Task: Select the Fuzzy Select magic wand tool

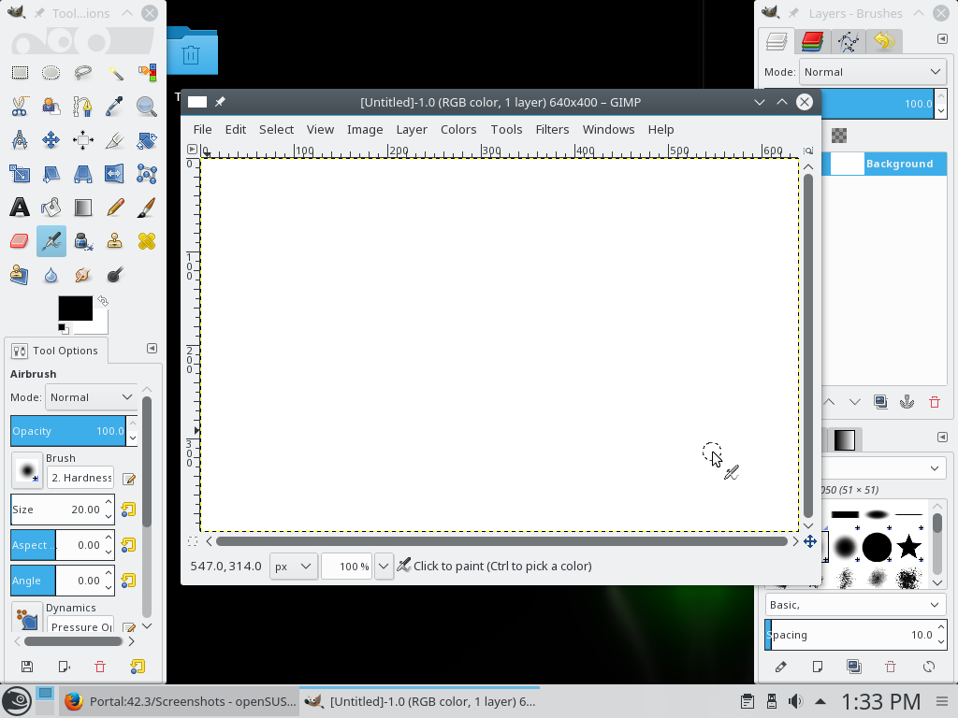Action: pyautogui.click(x=115, y=73)
